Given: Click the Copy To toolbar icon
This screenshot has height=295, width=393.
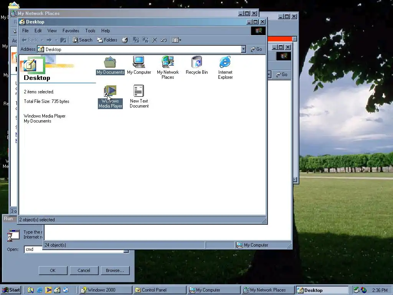Looking at the screenshot, I should pyautogui.click(x=145, y=40).
